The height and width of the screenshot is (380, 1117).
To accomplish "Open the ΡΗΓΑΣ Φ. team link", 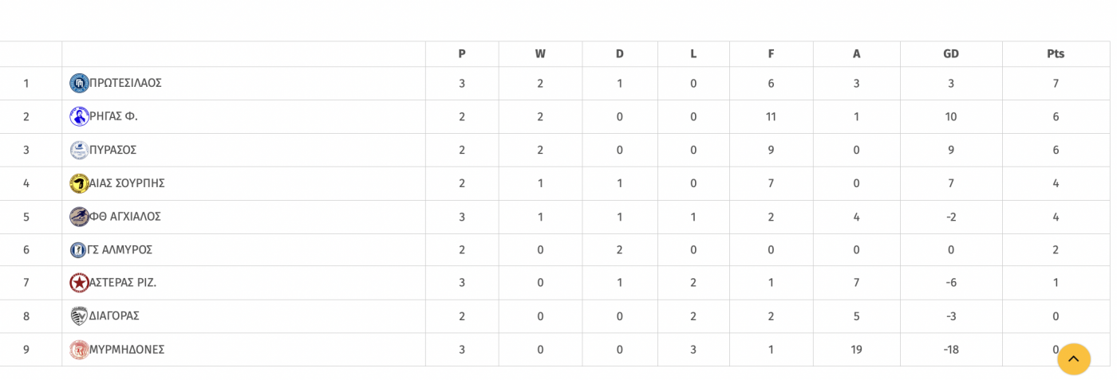I will (x=113, y=116).
